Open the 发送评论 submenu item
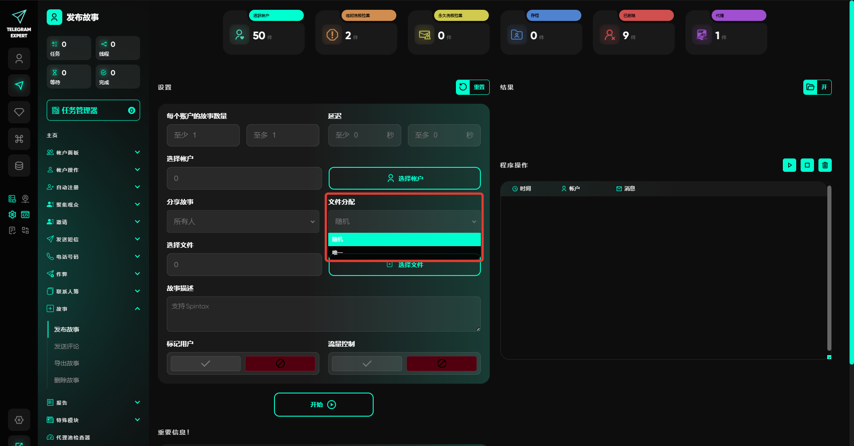 tap(67, 346)
